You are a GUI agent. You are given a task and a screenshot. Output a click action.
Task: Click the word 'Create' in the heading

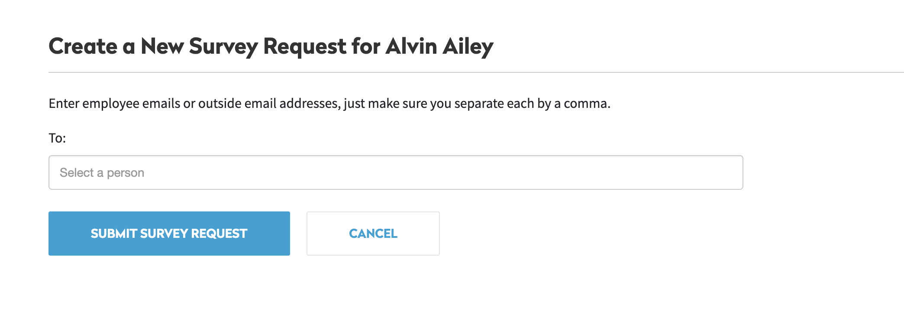[x=83, y=46]
